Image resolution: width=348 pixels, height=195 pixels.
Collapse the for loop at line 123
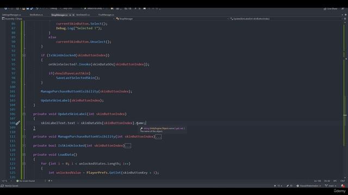24,164
